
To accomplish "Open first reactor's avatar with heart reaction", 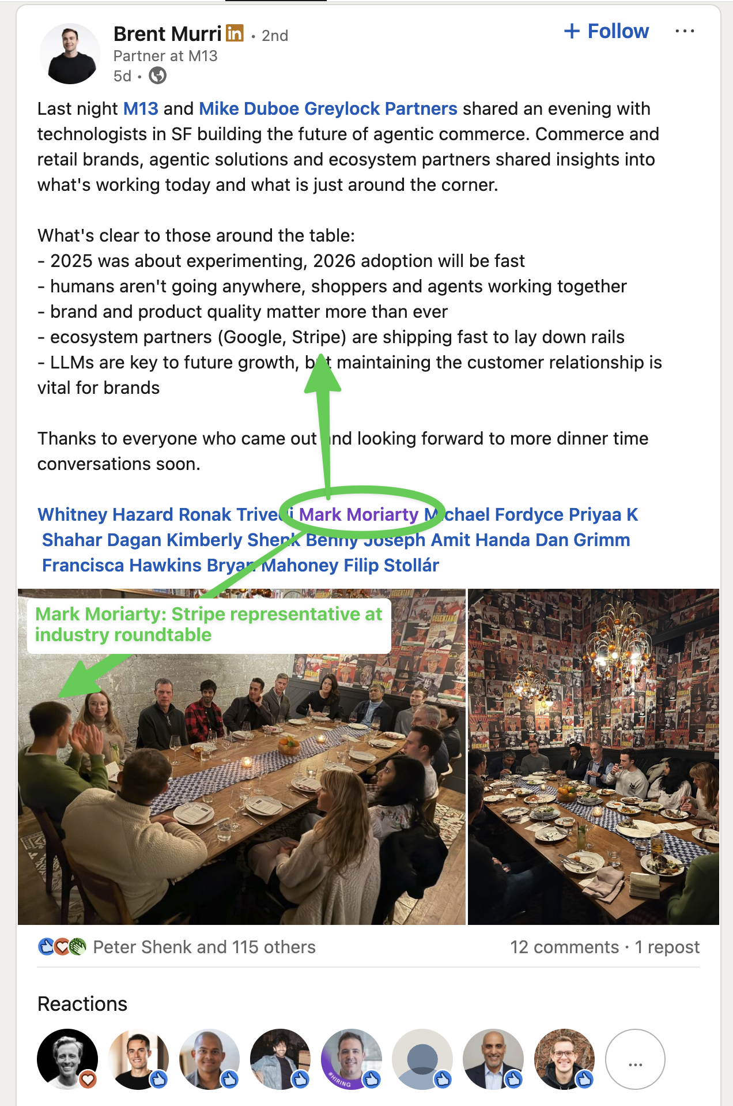I will point(67,1059).
